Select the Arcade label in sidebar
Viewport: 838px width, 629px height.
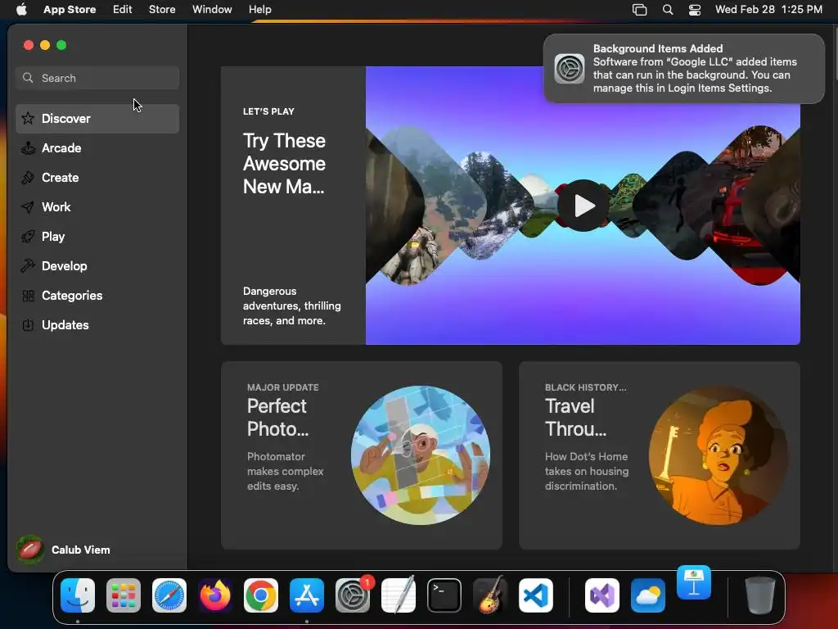[x=61, y=148]
